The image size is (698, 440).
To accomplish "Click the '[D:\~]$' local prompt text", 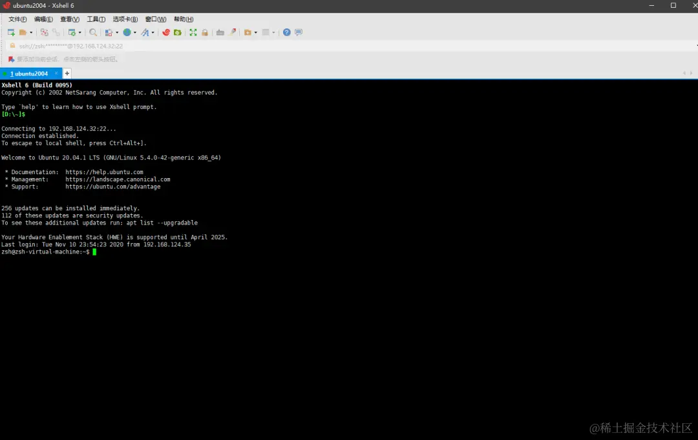I will (13, 114).
